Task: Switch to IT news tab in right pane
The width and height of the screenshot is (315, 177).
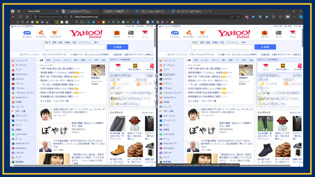Action: click(x=237, y=60)
